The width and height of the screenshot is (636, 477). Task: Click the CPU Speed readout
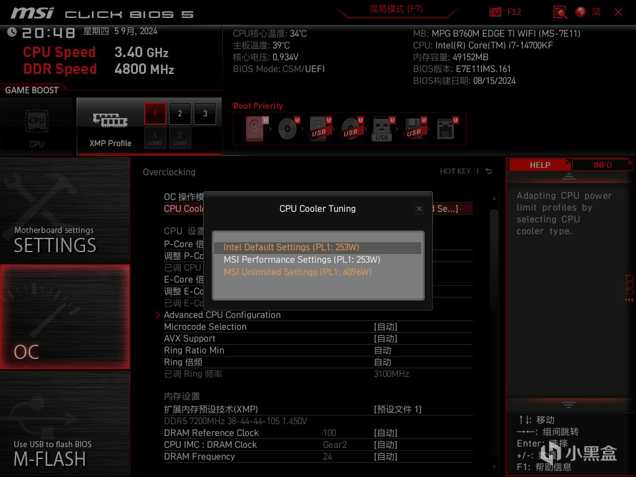pos(95,52)
